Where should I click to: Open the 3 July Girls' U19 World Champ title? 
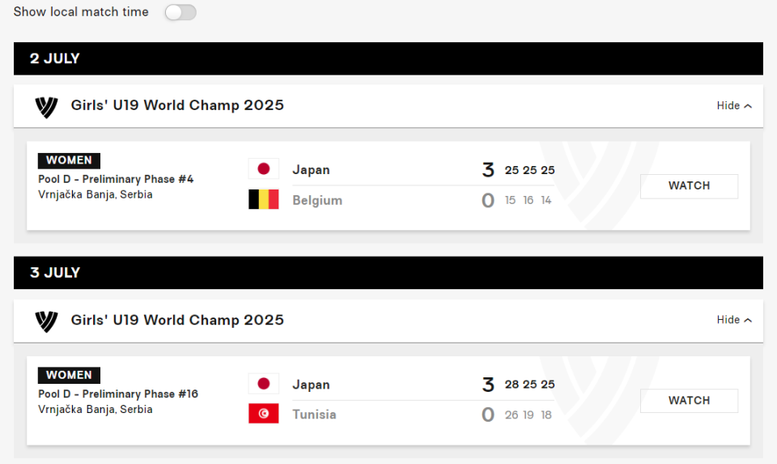[177, 320]
